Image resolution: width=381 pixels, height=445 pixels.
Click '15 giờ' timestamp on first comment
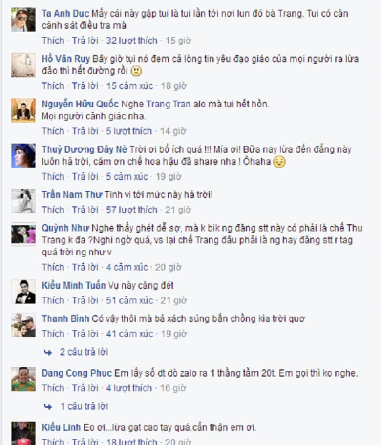(x=178, y=41)
